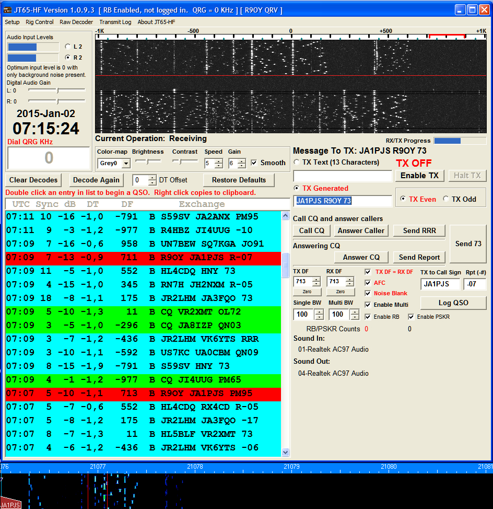Click the TX Text 13 characters input field
Viewport: 493px width, 509px height.
coord(343,176)
